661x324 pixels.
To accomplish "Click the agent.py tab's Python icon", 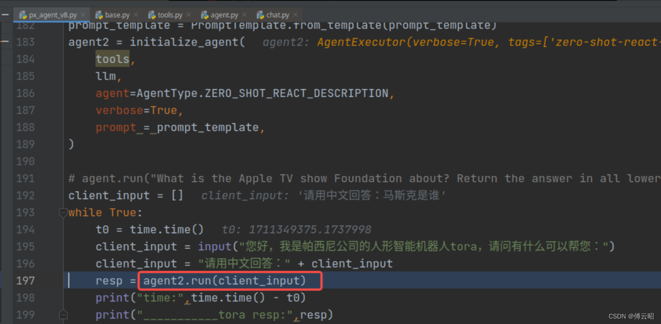I will pos(205,15).
